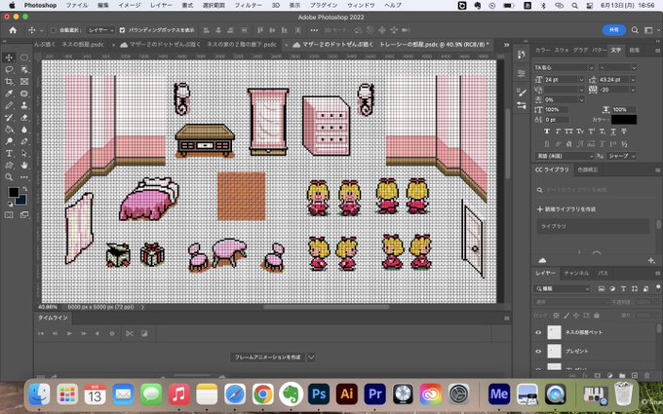This screenshot has height=414, width=663.
Task: Click the blue Share button
Action: pyautogui.click(x=614, y=30)
